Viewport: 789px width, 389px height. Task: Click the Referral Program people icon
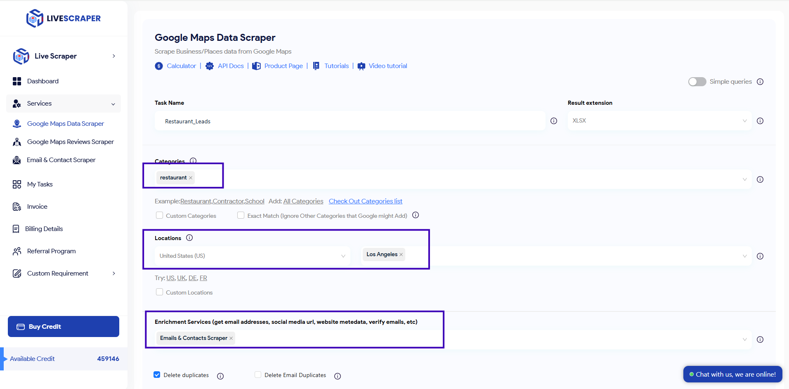pos(17,251)
